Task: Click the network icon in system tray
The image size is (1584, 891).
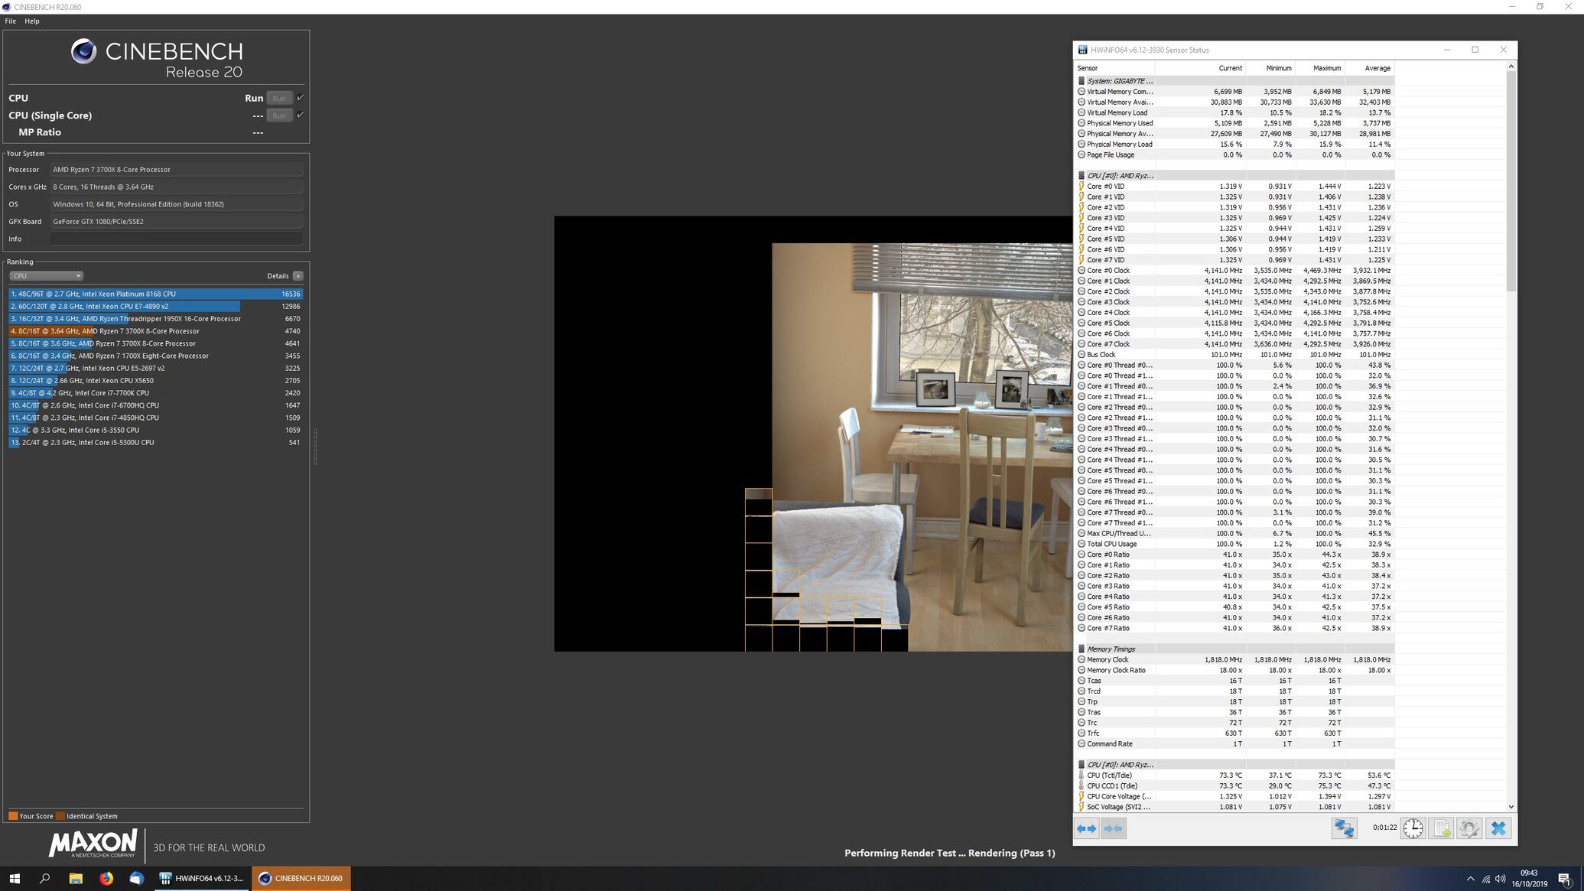Action: pyautogui.click(x=1485, y=878)
